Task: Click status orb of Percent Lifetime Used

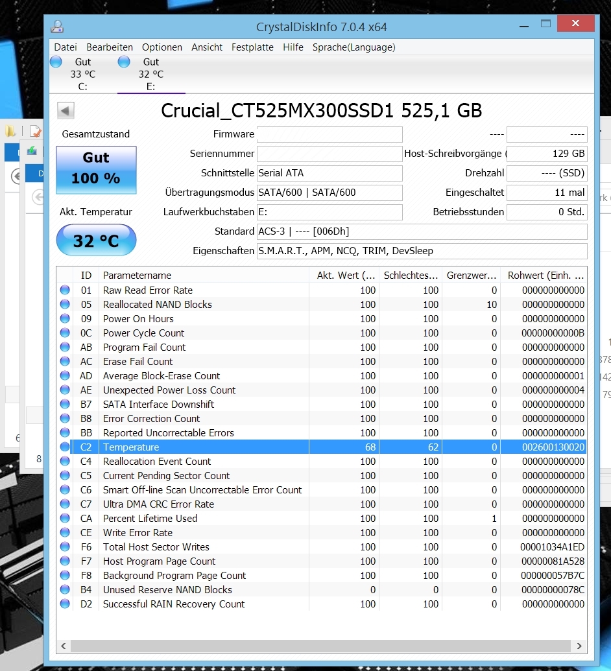Action: pyautogui.click(x=65, y=518)
